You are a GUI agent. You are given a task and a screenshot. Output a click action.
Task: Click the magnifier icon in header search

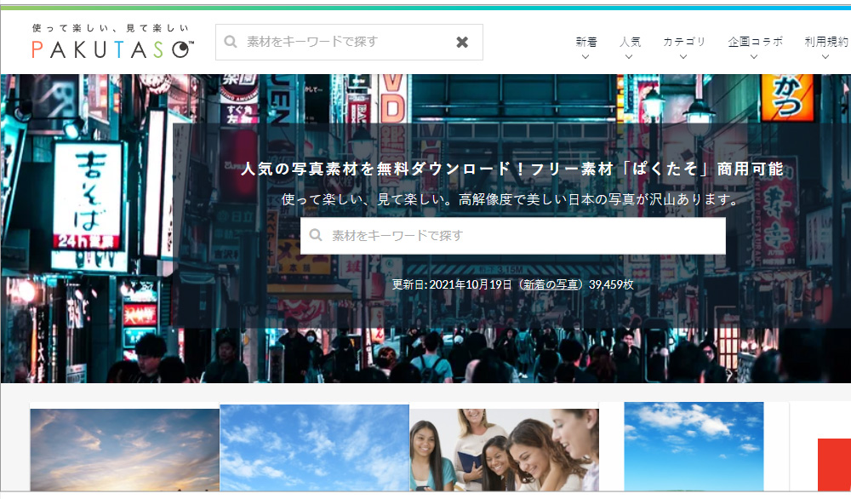(x=231, y=42)
